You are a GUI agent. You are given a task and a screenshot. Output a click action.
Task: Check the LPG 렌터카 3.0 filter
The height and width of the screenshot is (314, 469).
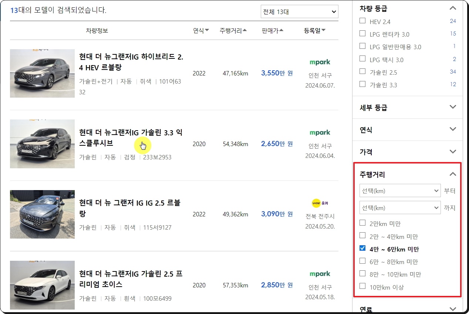tap(362, 34)
